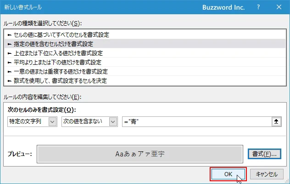Select rule 上位または下位に入る値だけを書式設定

click(x=145, y=53)
